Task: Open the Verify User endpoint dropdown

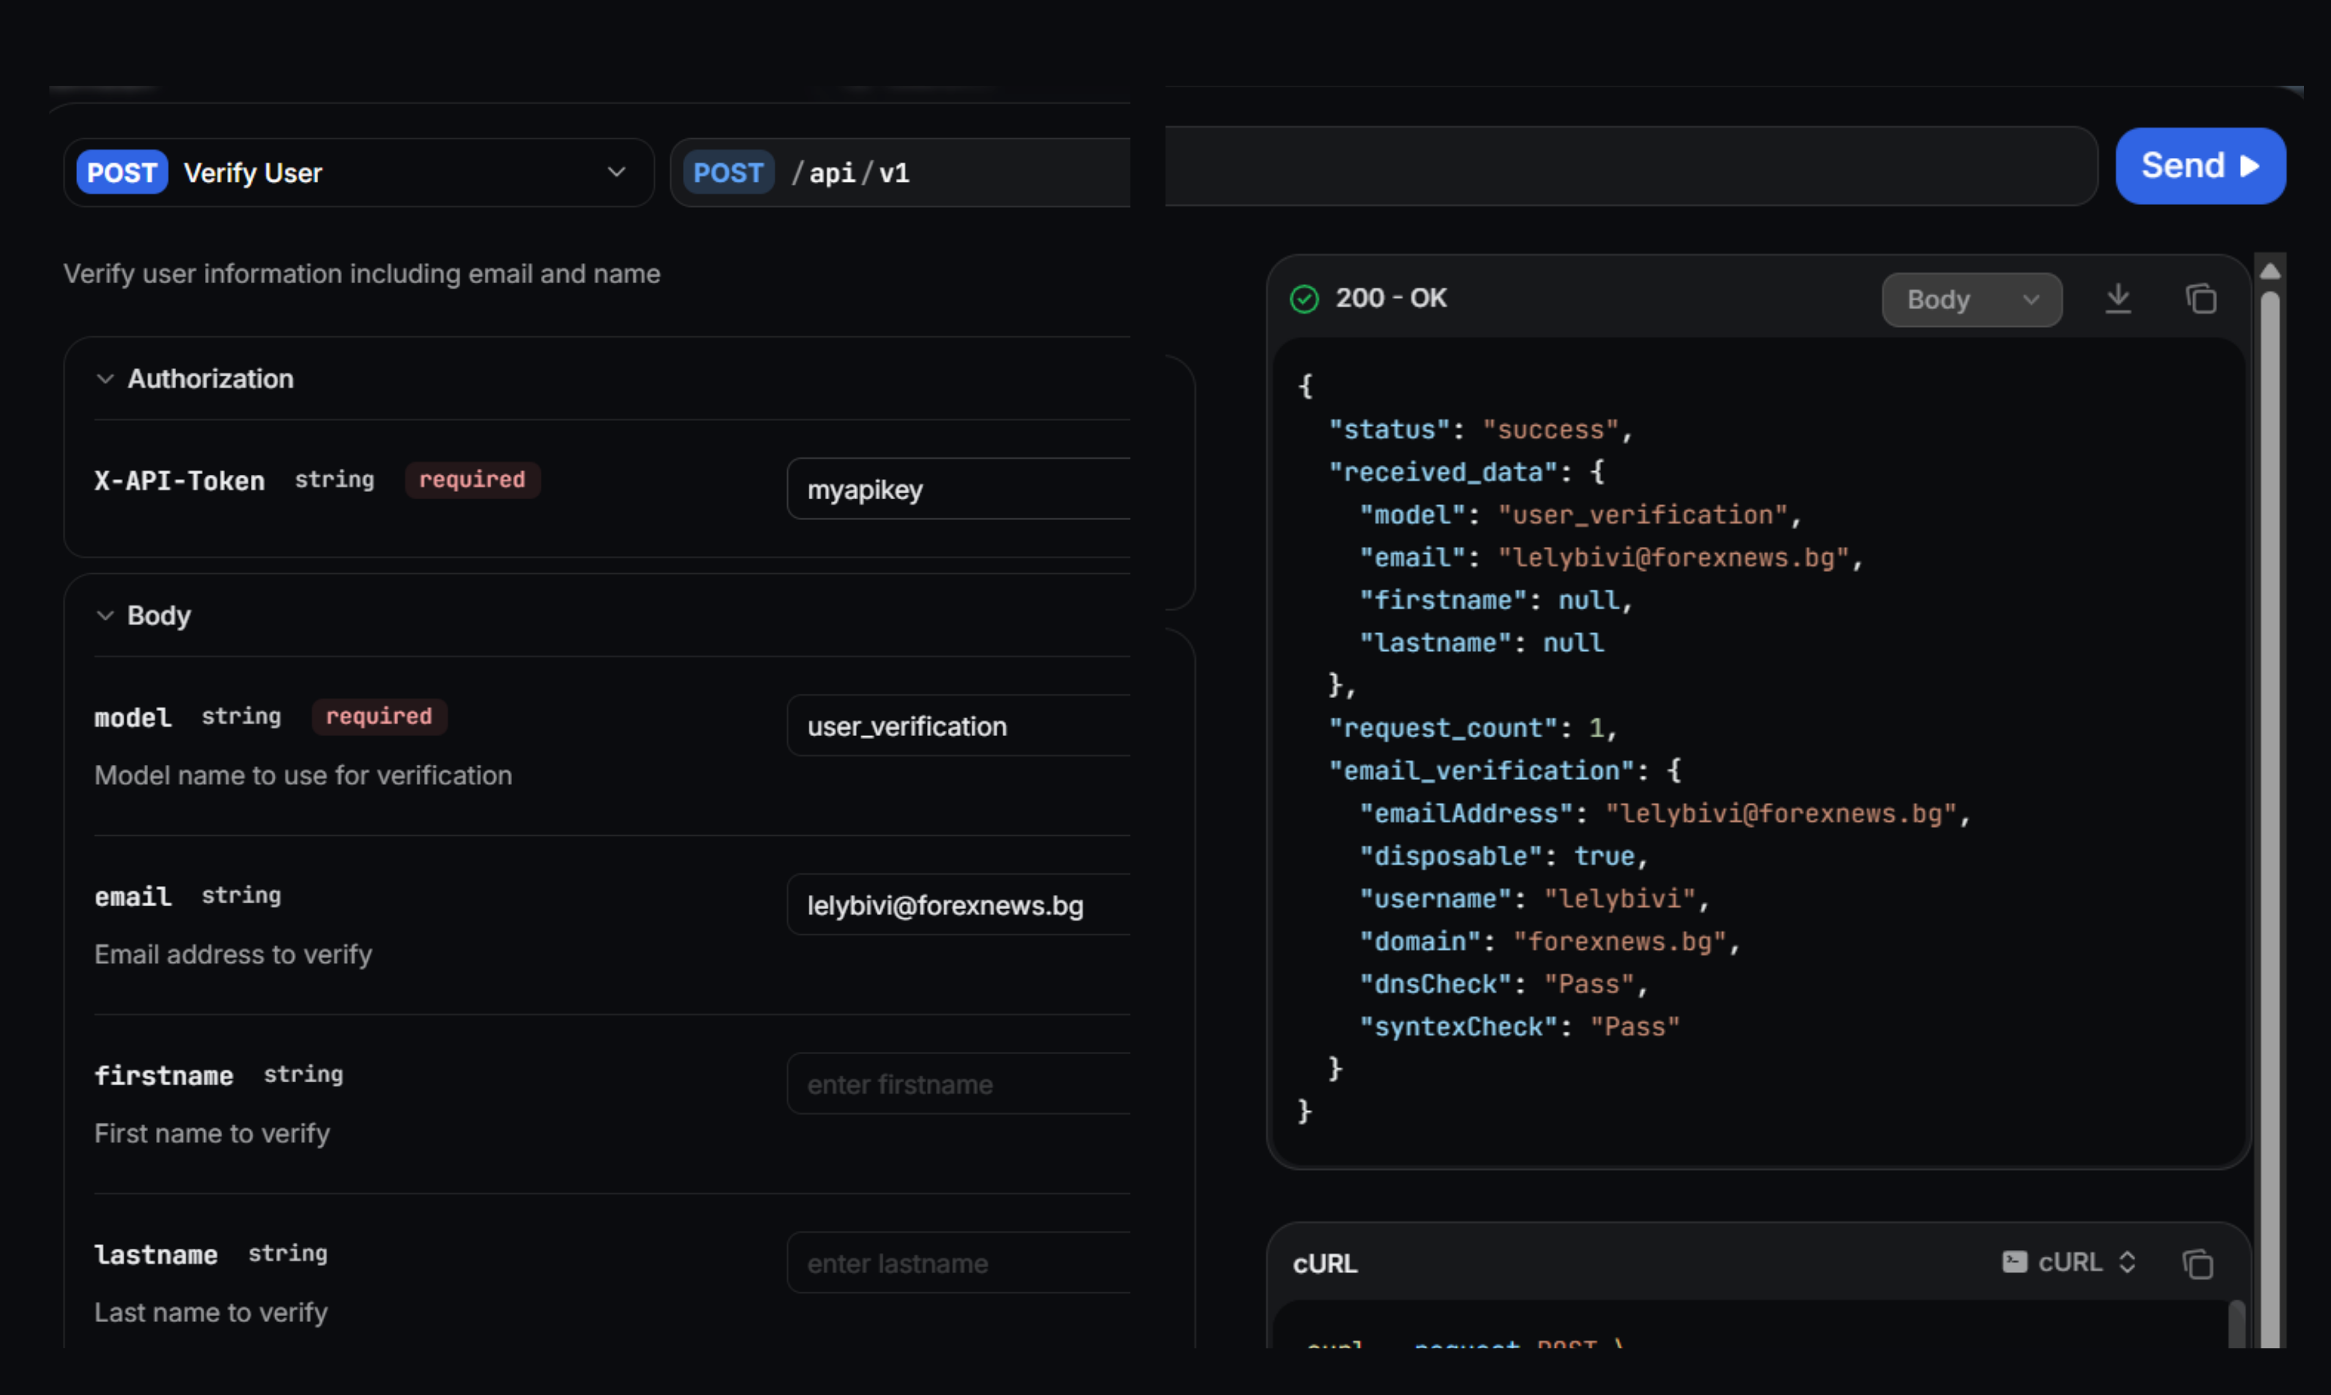Action: pyautogui.click(x=615, y=172)
